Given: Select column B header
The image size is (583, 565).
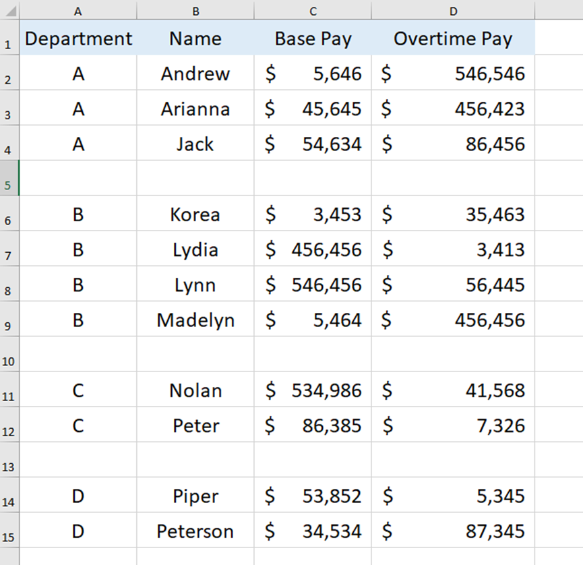Looking at the screenshot, I should 195,11.
